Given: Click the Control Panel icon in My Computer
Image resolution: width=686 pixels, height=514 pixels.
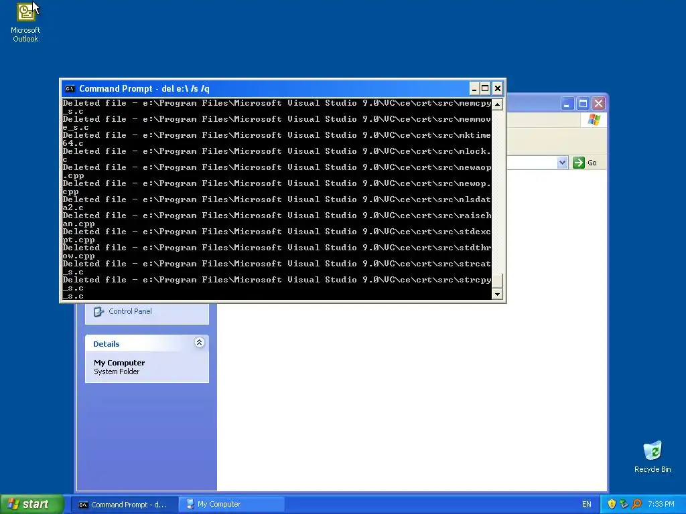Looking at the screenshot, I should point(99,312).
